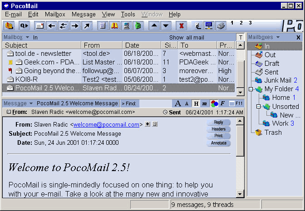Click the Annotate button
This screenshot has width=305, height=211.
(x=218, y=143)
